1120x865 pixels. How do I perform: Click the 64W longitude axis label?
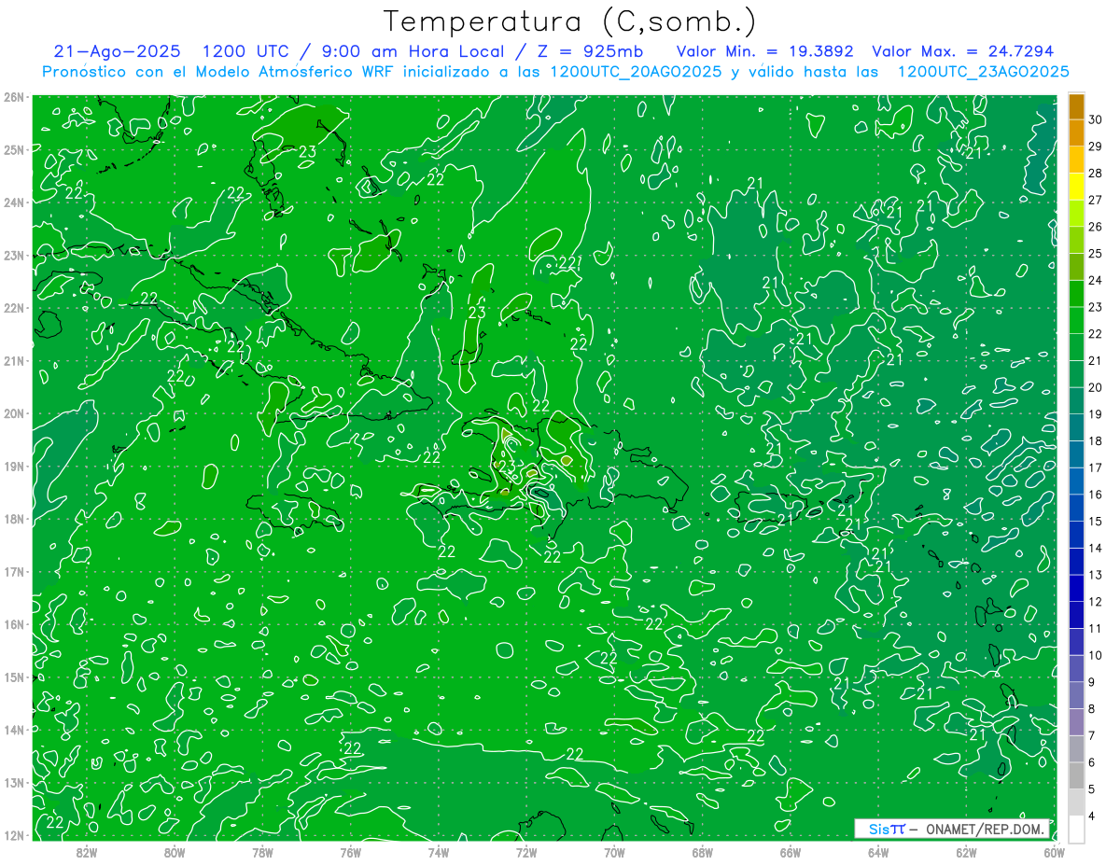coord(878,852)
